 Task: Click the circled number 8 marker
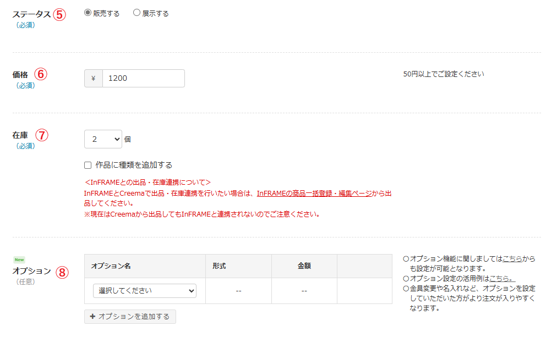pyautogui.click(x=63, y=272)
